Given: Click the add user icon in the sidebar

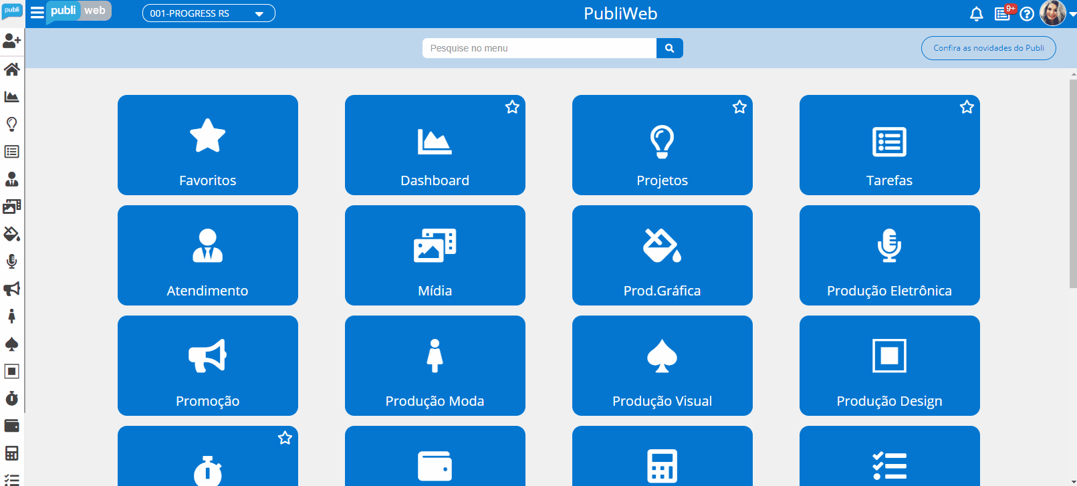Looking at the screenshot, I should point(12,41).
